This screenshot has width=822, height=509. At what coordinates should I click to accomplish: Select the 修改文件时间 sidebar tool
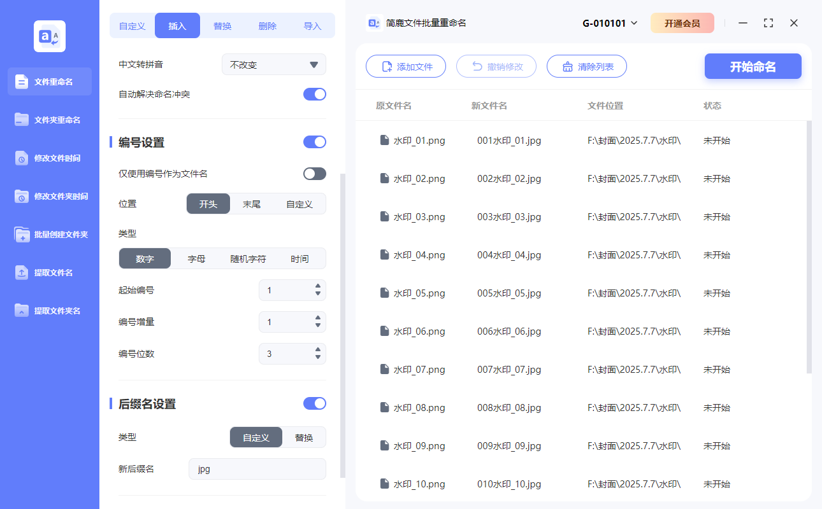(49, 158)
